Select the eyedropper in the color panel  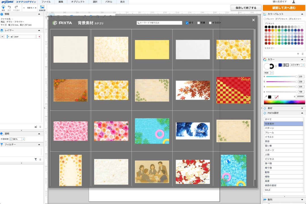[265, 97]
